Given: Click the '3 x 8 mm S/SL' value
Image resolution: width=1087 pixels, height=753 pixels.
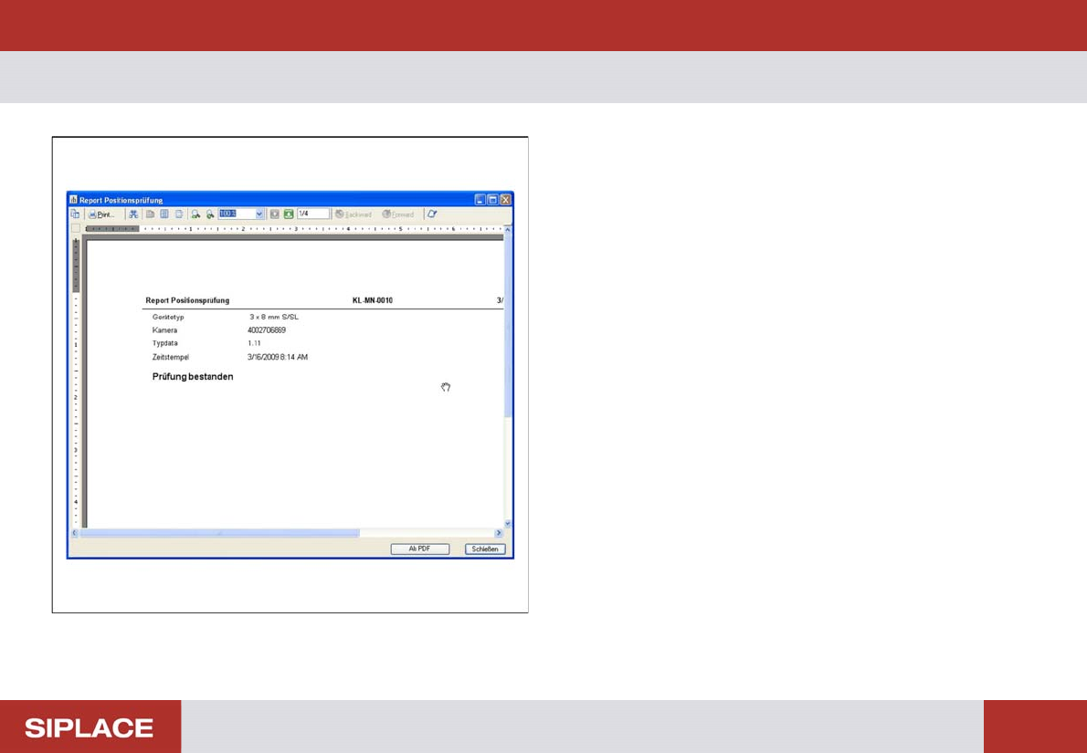Looking at the screenshot, I should tap(275, 317).
